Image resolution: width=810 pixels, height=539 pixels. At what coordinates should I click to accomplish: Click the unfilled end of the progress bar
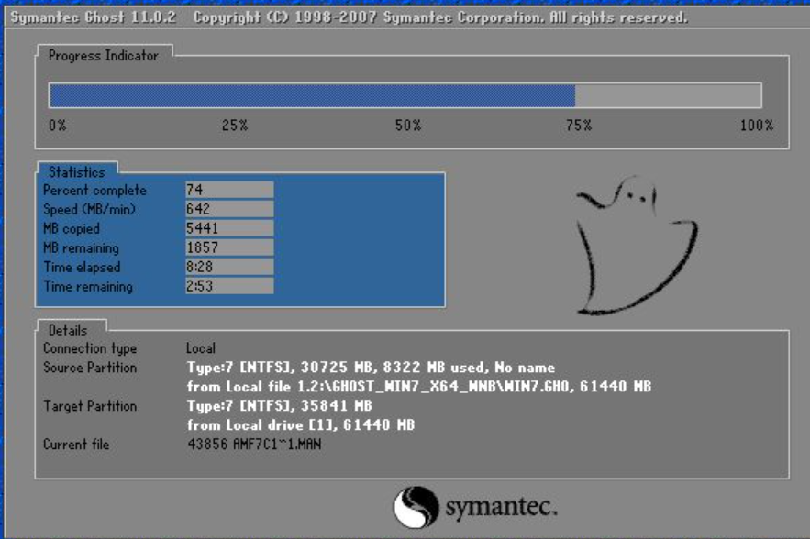(x=668, y=96)
